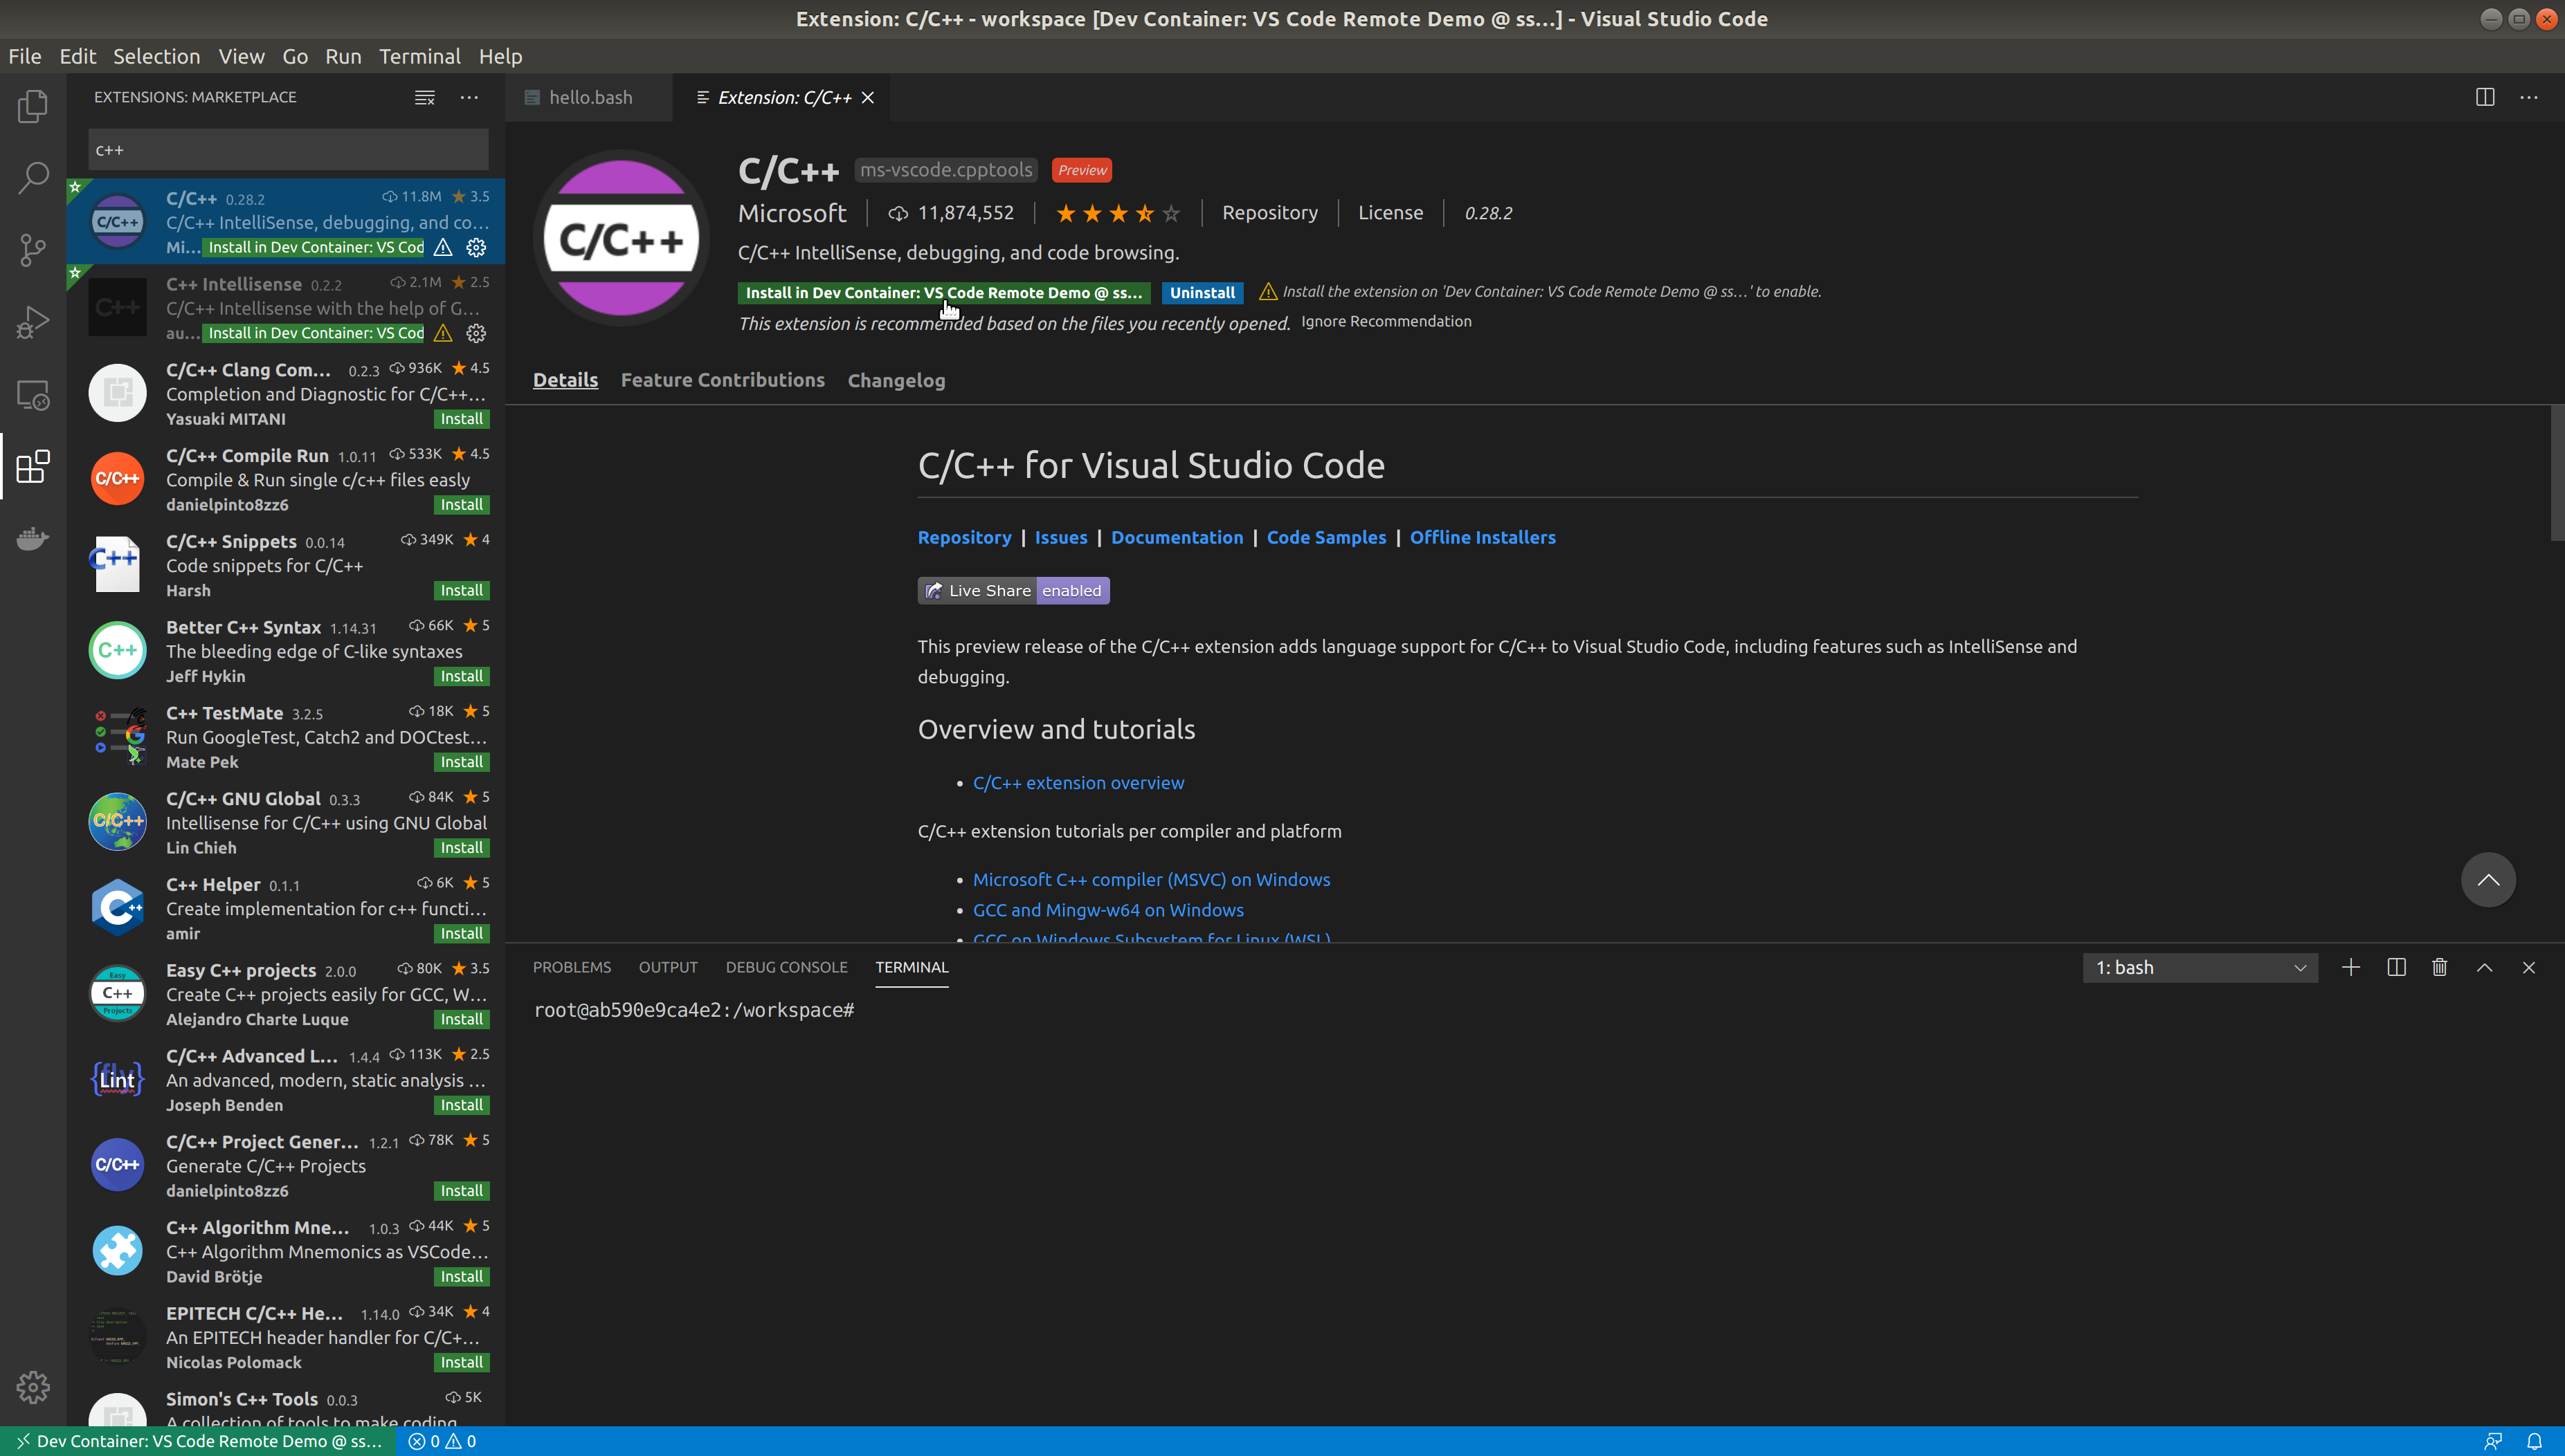
Task: Open the OUTPUT panel tab
Action: pyautogui.click(x=669, y=967)
